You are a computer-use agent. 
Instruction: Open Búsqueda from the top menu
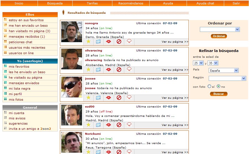[55, 3]
